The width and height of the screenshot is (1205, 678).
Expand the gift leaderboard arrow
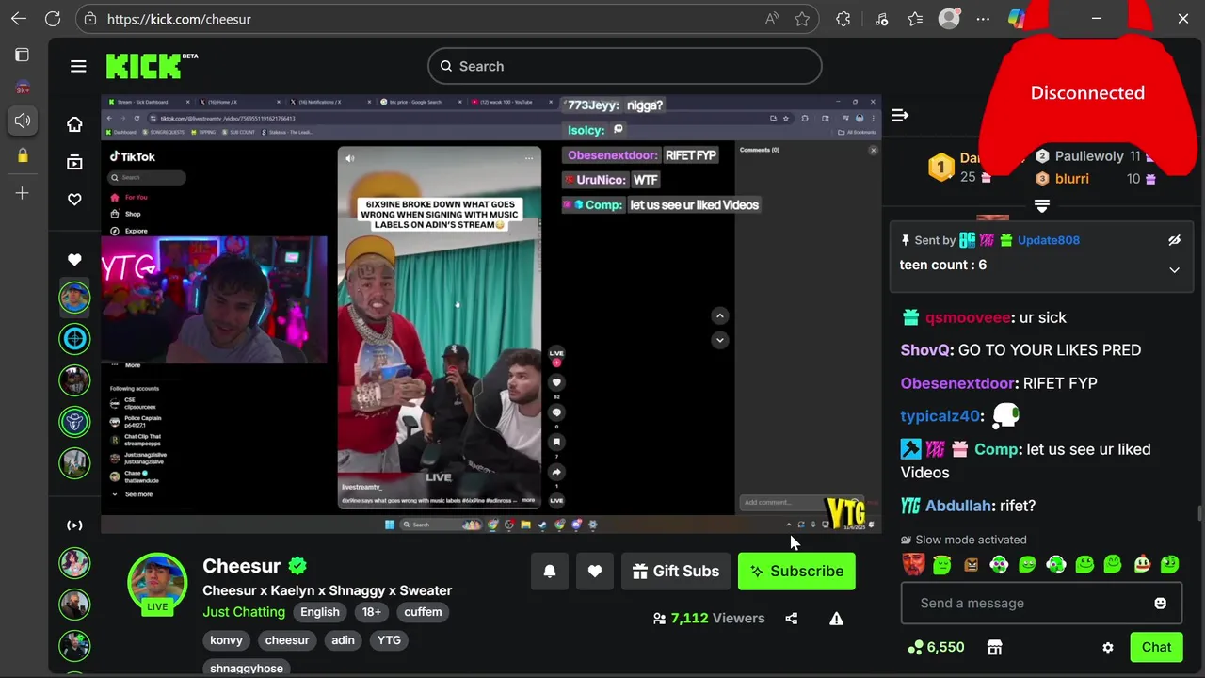1042,205
